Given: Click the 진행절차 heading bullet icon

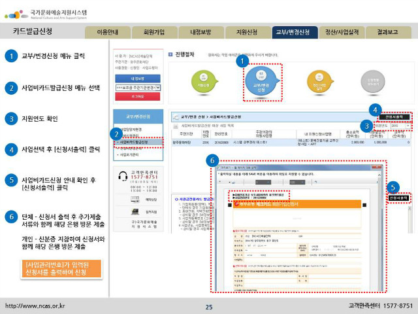Looking at the screenshot, I should coord(170,54).
